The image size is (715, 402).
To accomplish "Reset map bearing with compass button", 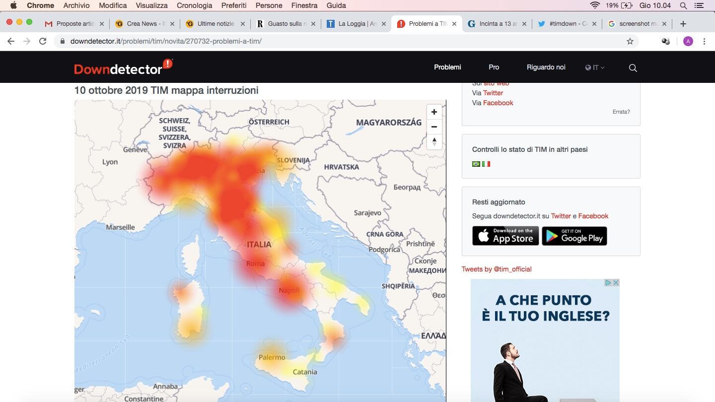I will (434, 141).
